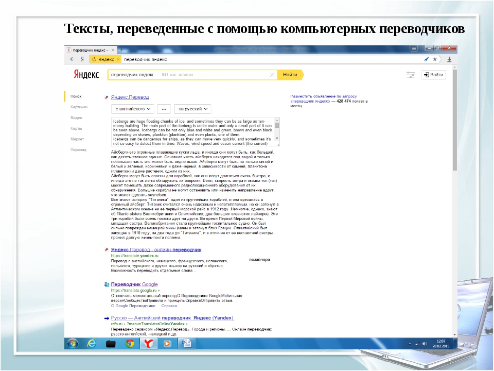Expand the green arrow next to translate.google.ru
Screen dimensions: 494x371
click(159, 291)
